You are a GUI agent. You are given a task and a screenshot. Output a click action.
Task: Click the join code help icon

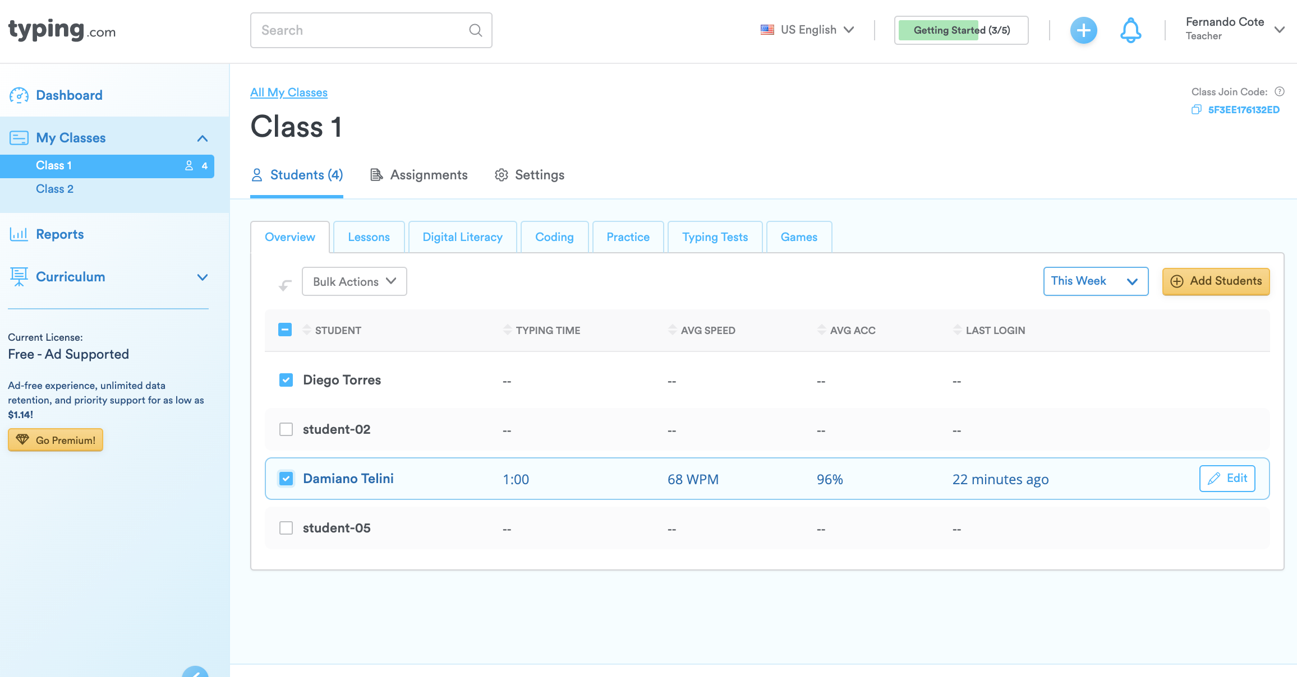pos(1280,92)
